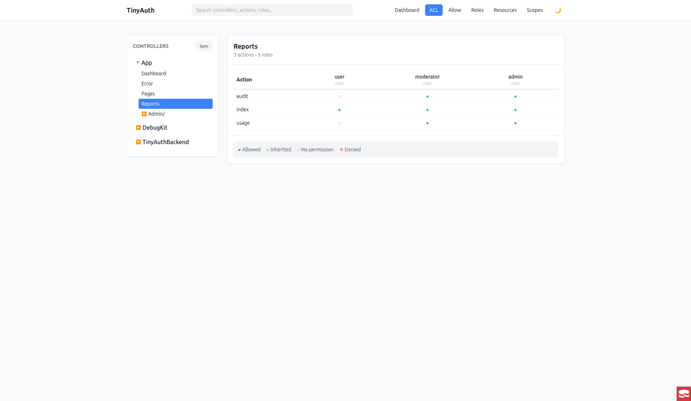The width and height of the screenshot is (691, 401).
Task: Open the Roles navigation tab
Action: coord(477,10)
